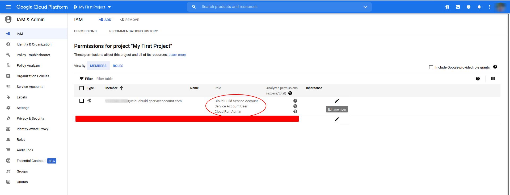Click the cloudbuild.gserviceaccount.com member name
510x195 pixels.
click(x=144, y=101)
